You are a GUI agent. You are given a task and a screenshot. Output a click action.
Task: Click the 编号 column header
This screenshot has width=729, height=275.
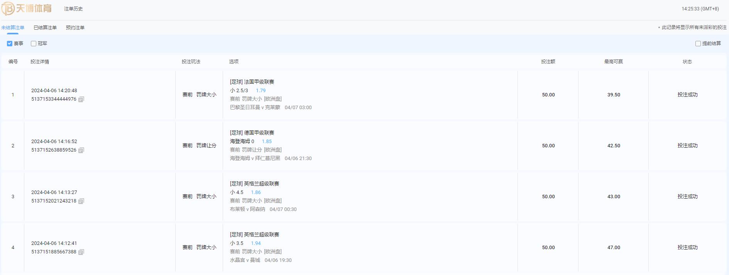(x=13, y=62)
